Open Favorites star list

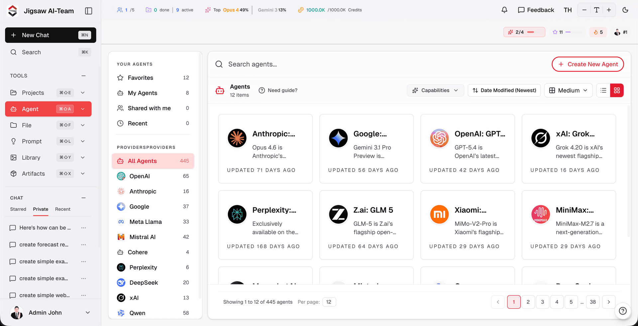[x=153, y=78]
